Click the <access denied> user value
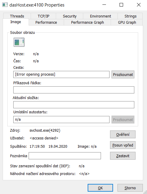The image size is (147, 194). click(44, 138)
